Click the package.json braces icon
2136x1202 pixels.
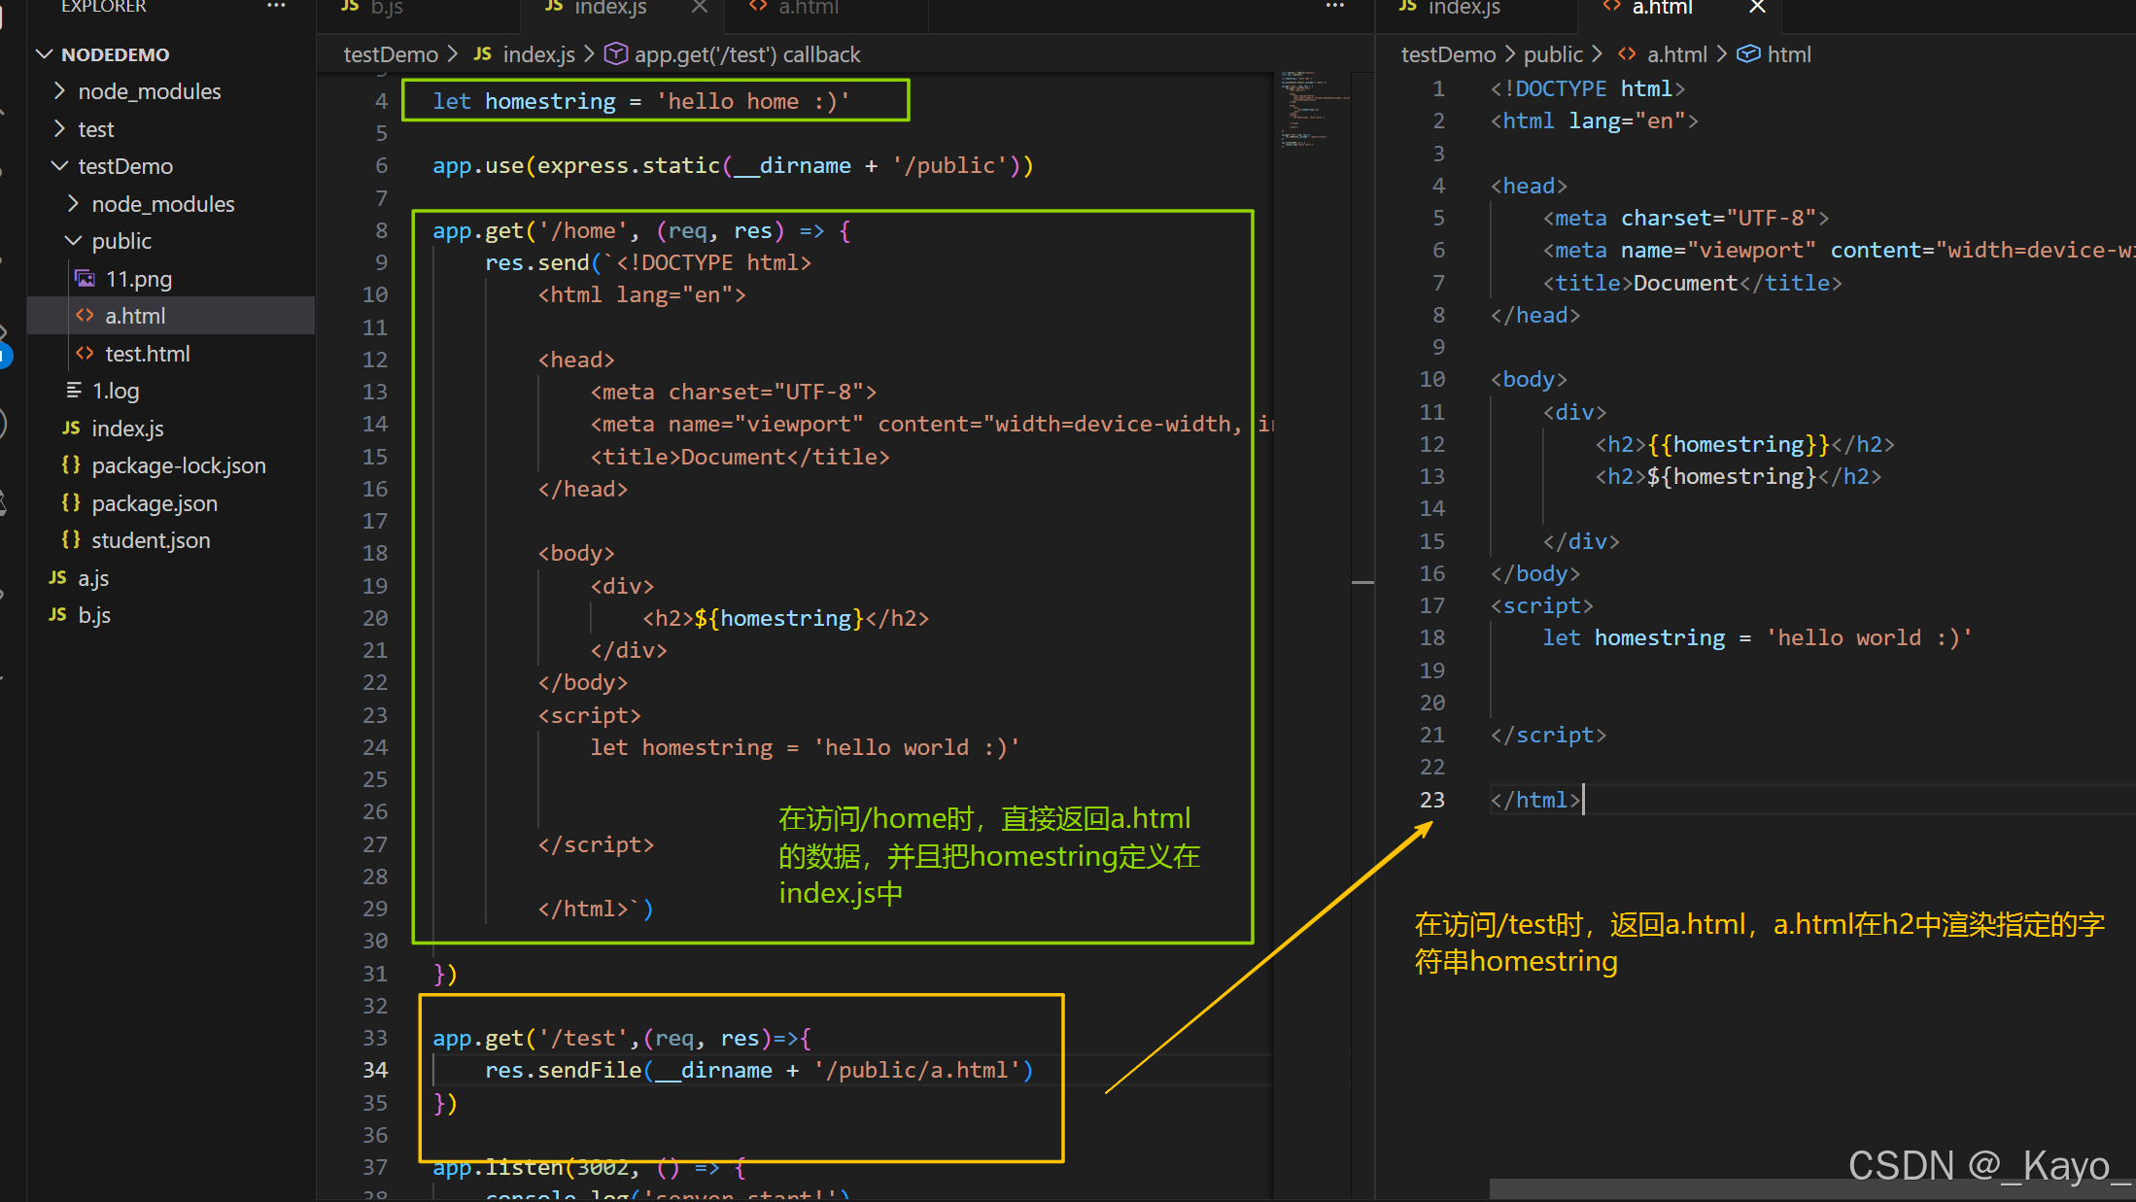coord(71,502)
